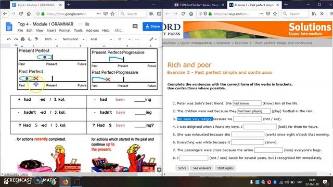Undo the last action in Docs
333x187 pixels.
(x=9, y=39)
